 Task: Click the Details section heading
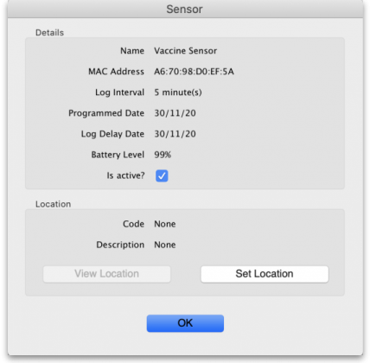49,33
